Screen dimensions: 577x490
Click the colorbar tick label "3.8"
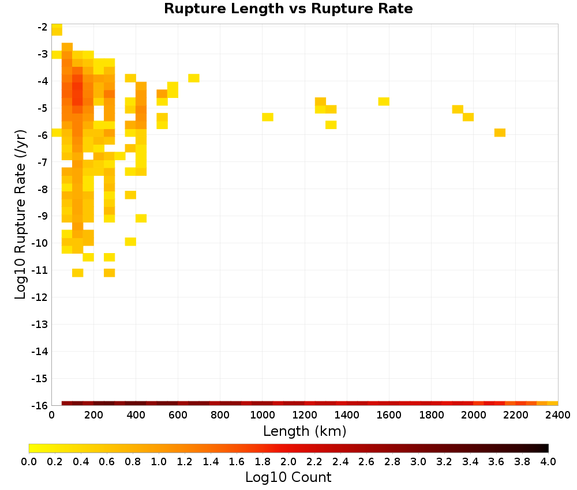522,462
